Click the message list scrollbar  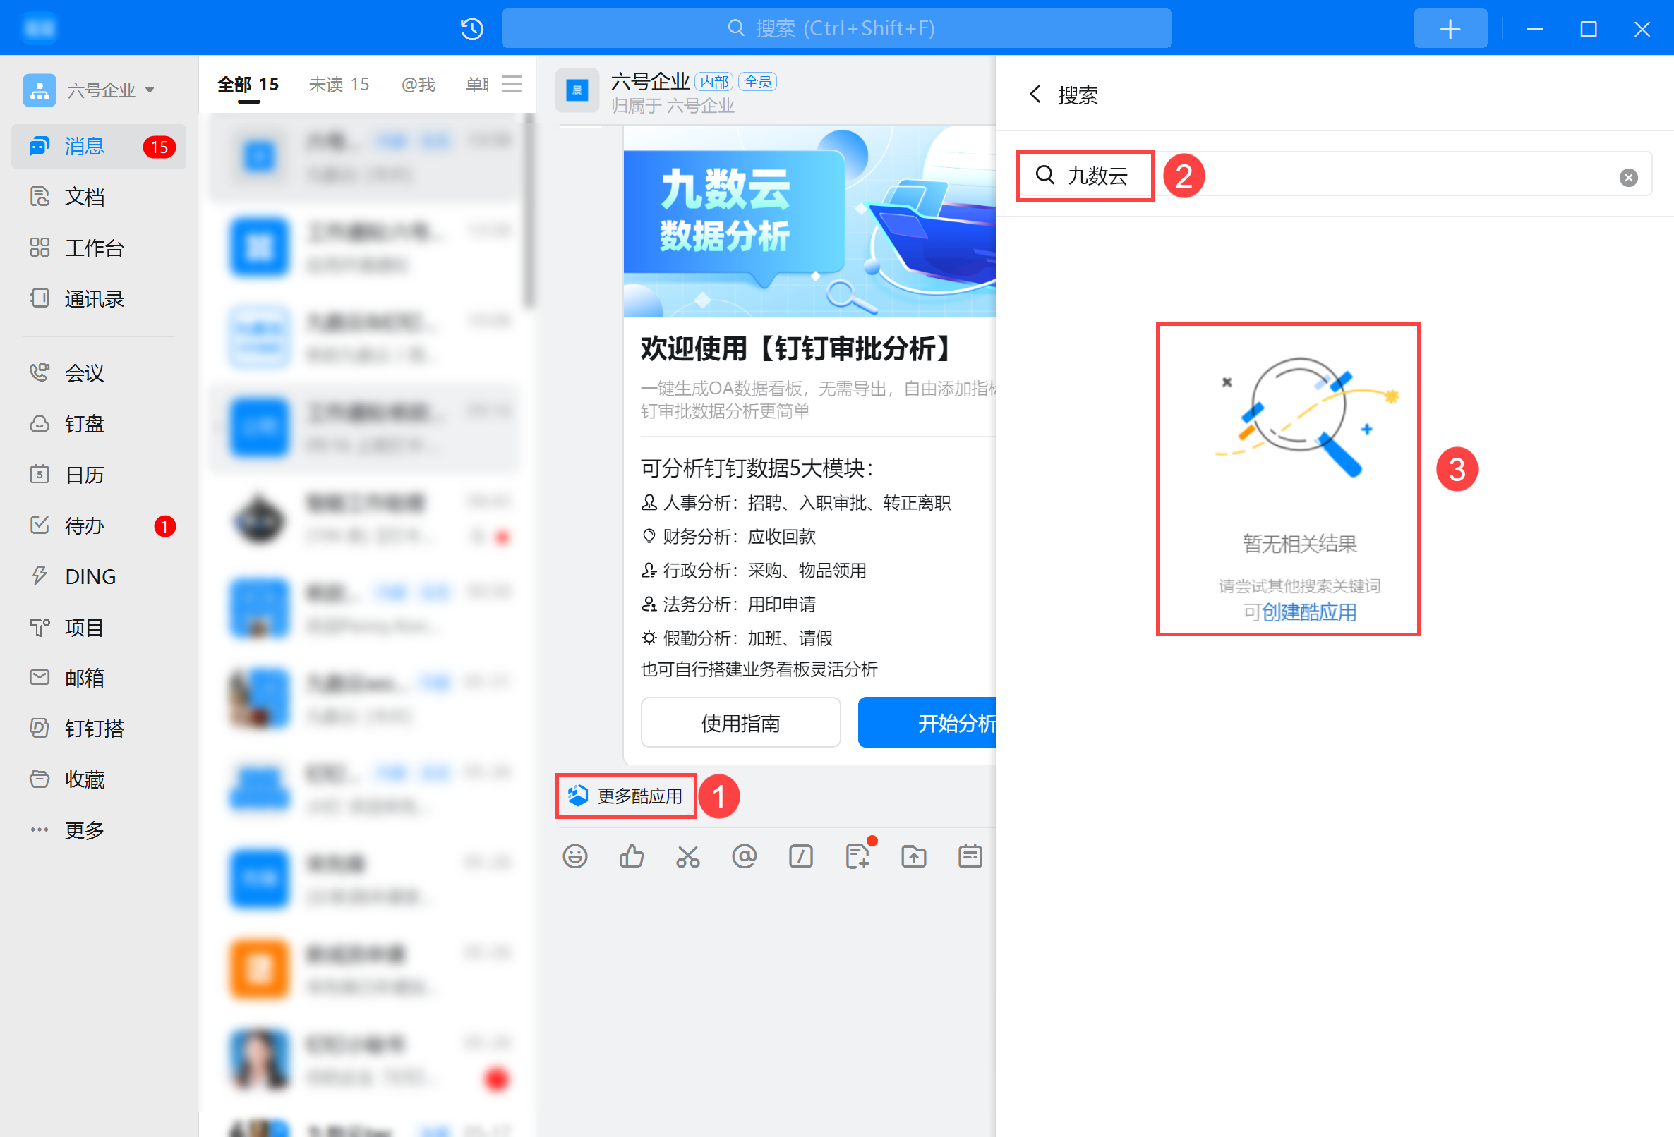point(529,209)
